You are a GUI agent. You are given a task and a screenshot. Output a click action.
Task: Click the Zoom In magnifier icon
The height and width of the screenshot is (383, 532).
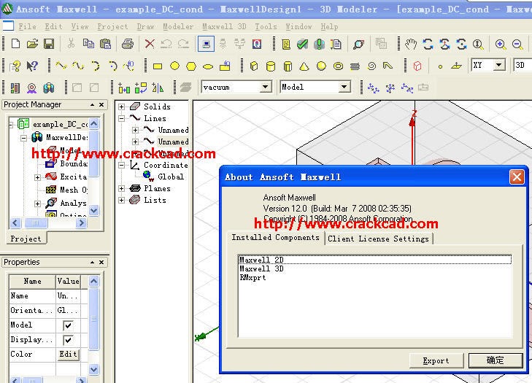pyautogui.click(x=501, y=44)
